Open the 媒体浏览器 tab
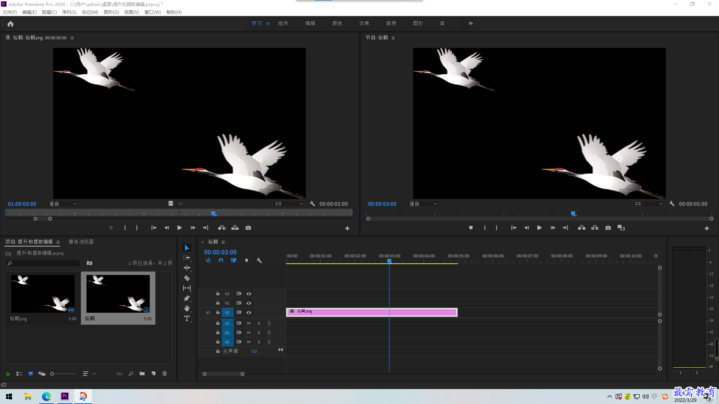This screenshot has height=404, width=719. (x=81, y=242)
